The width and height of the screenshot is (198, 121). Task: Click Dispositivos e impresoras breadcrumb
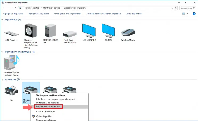coord(75,8)
